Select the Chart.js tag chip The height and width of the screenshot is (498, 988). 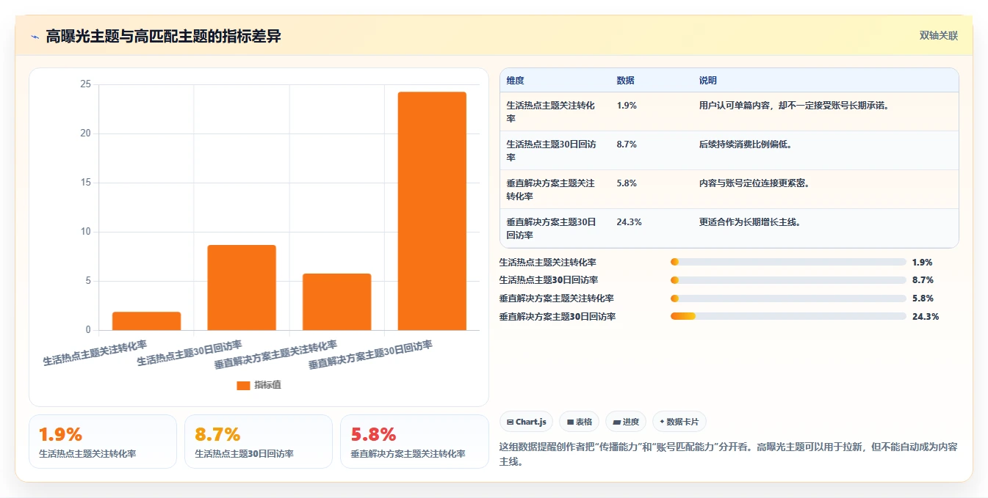point(527,422)
